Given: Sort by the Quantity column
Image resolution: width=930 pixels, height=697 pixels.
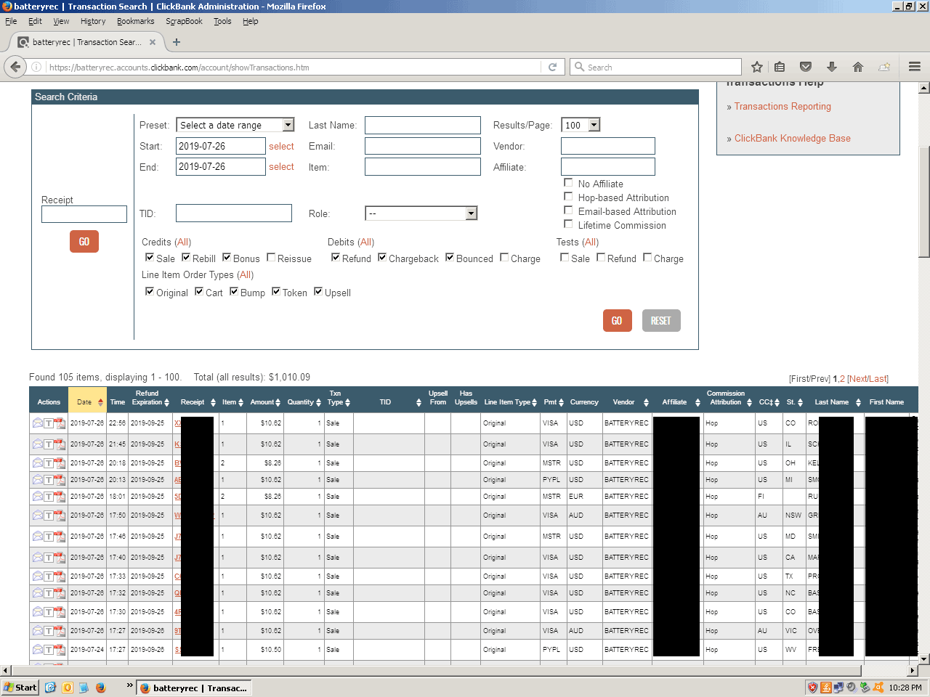Looking at the screenshot, I should click(304, 402).
